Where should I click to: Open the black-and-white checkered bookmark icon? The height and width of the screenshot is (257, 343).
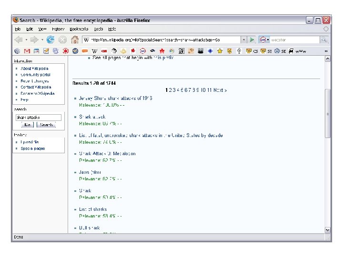(182, 51)
